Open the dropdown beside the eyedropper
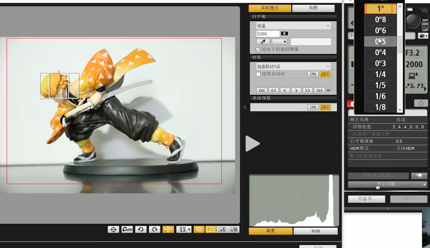 280,42
